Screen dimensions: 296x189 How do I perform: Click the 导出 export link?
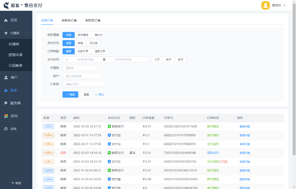(99, 95)
